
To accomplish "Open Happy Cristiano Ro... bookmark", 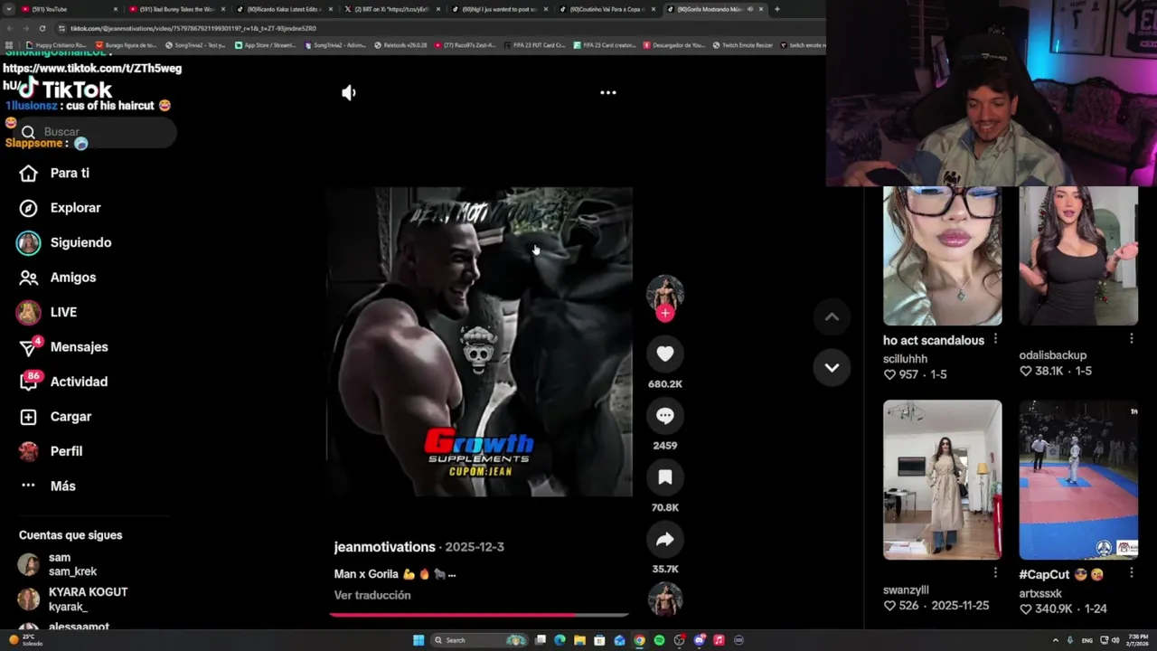I will 57,44.
